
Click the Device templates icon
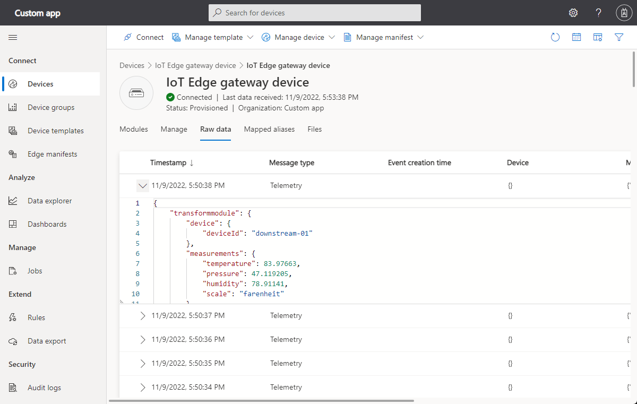(13, 131)
